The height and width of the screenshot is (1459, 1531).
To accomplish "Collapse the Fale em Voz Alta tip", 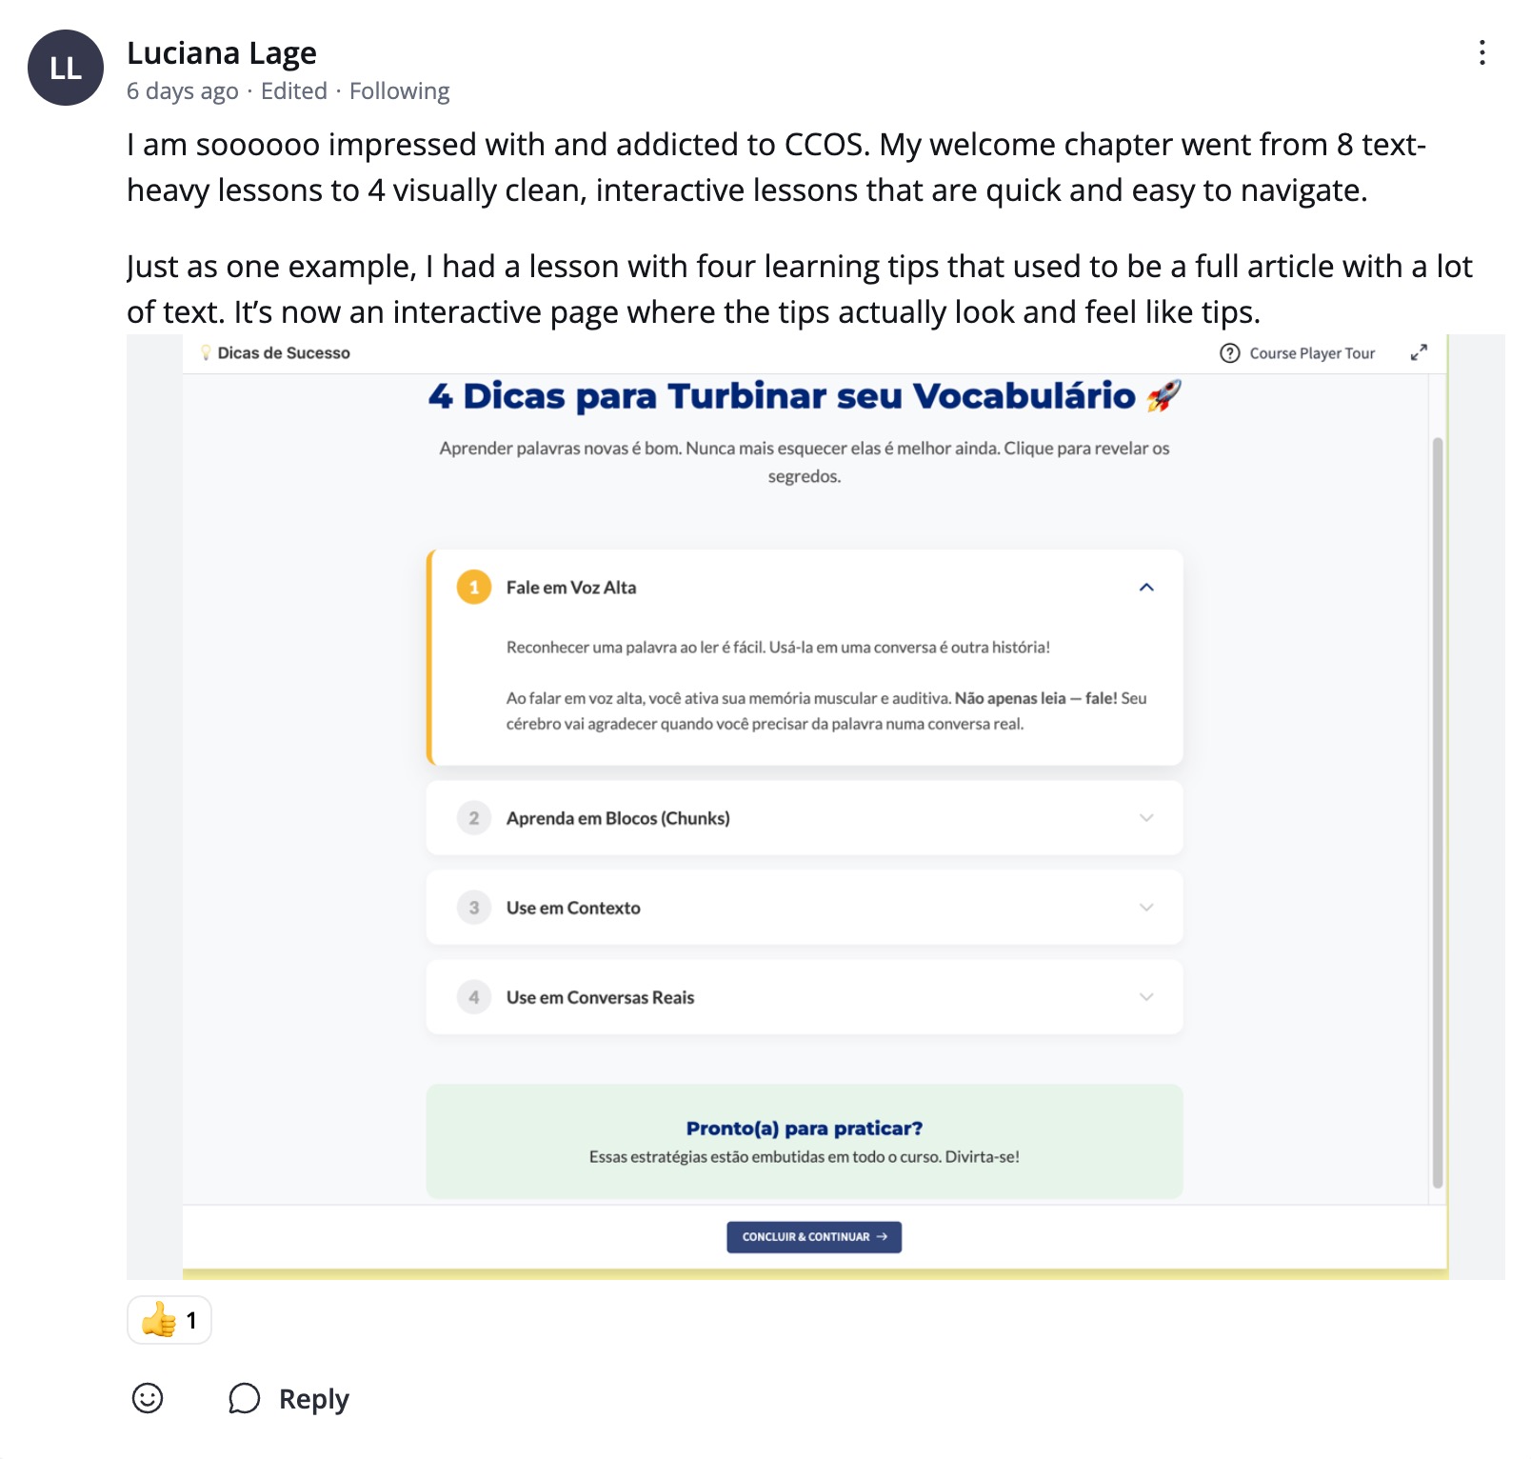I will (1148, 588).
